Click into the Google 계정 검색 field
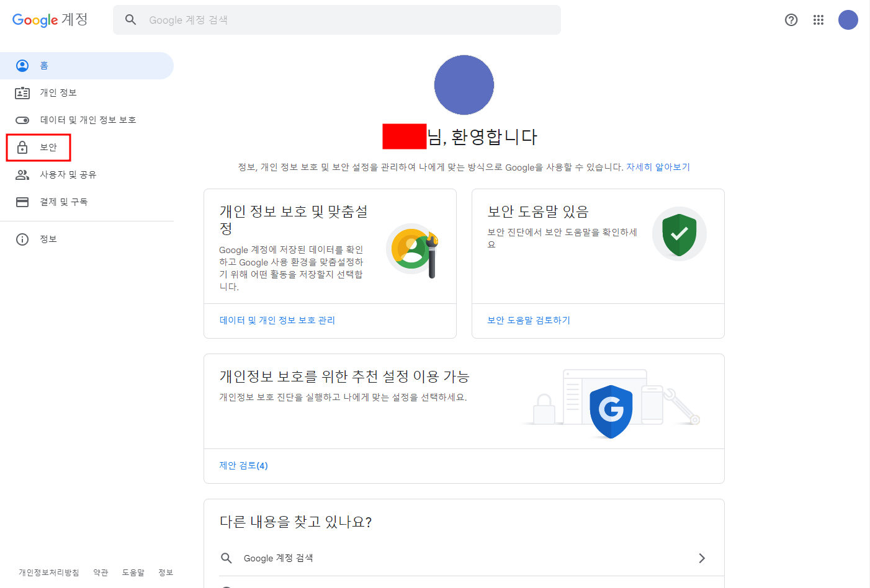The image size is (870, 588). (x=337, y=20)
